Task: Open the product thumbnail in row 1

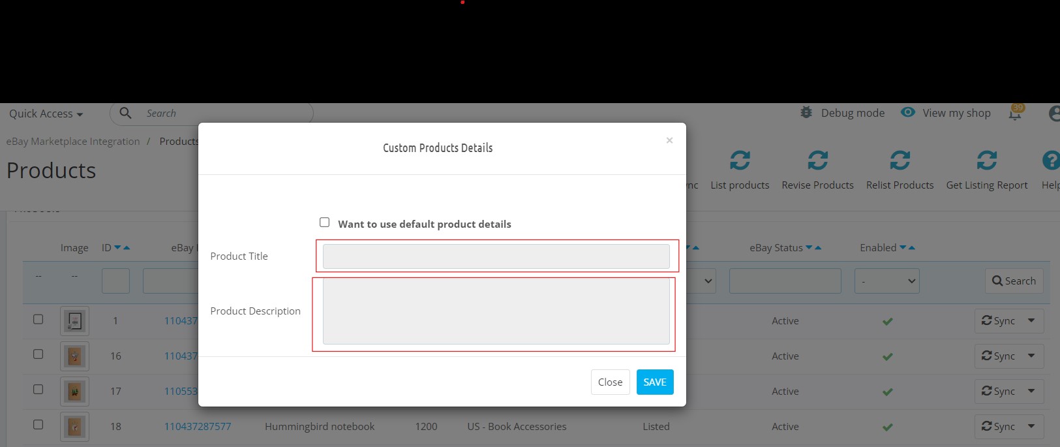Action: (x=74, y=321)
